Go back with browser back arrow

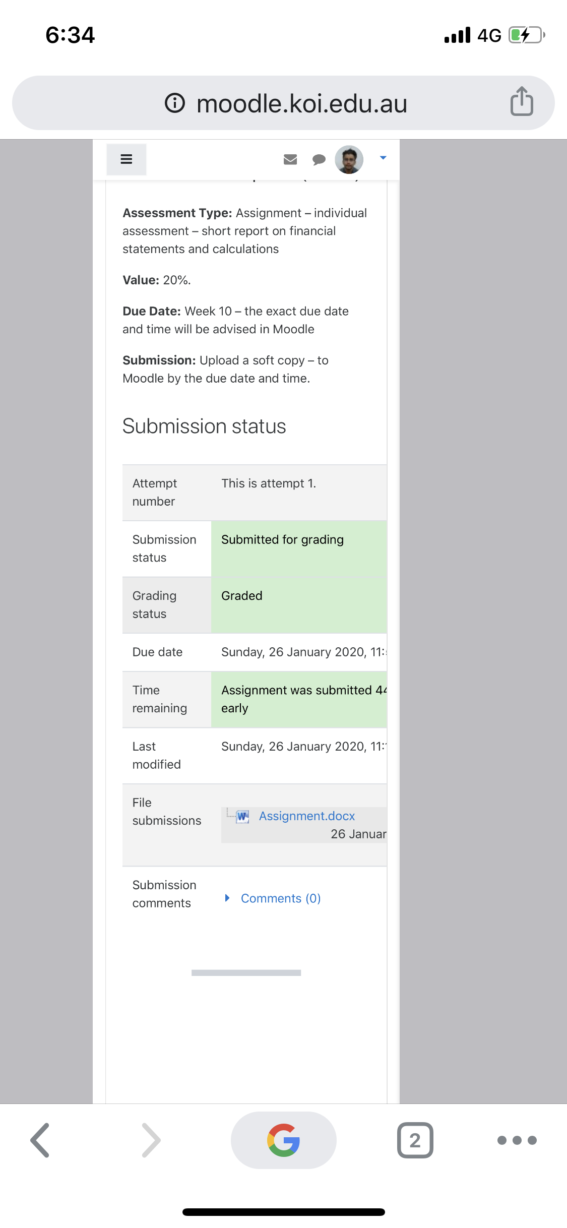coord(40,1140)
